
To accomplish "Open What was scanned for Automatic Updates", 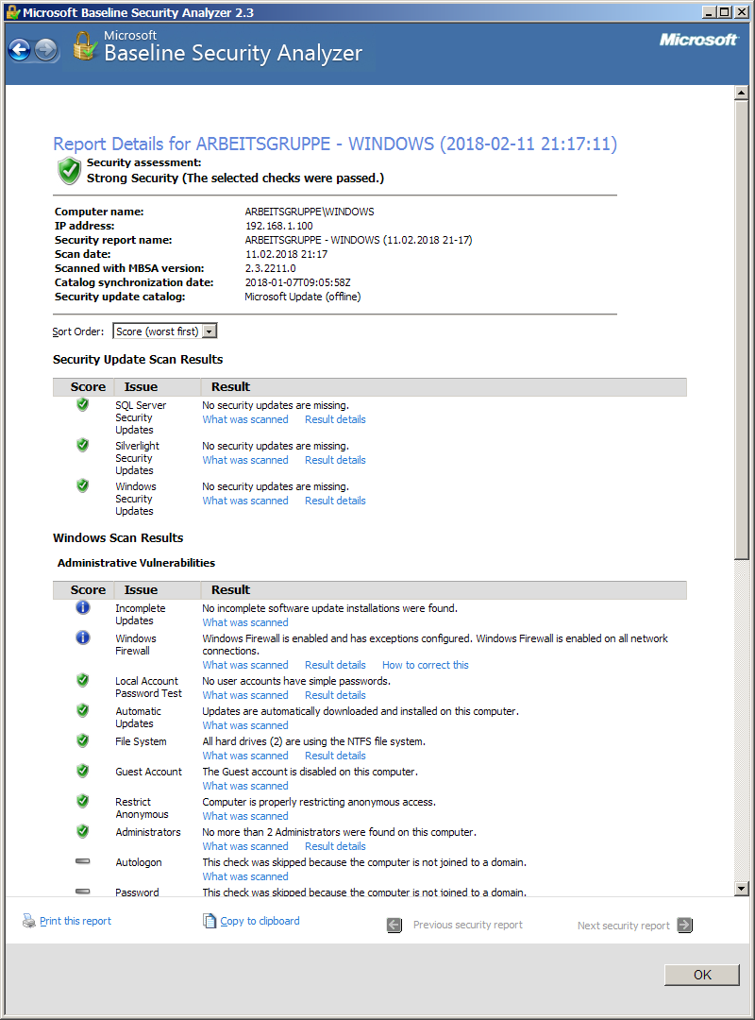I will (x=245, y=725).
